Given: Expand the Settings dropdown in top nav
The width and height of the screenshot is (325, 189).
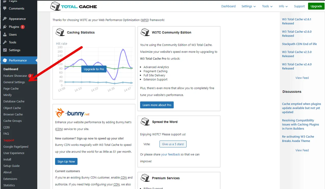Looking at the screenshot, I should [249, 6].
